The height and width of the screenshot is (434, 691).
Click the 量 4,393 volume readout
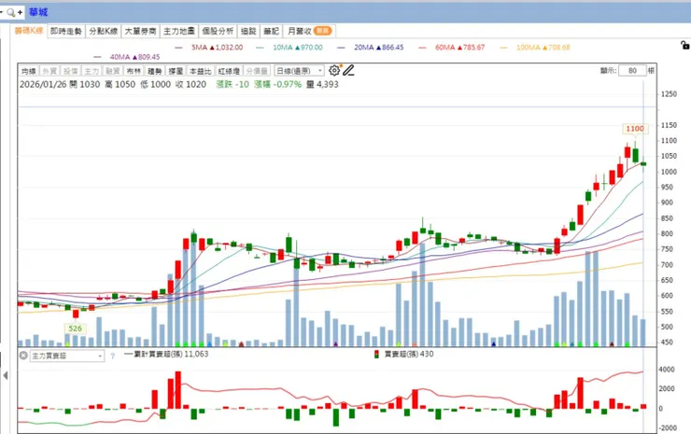click(322, 84)
